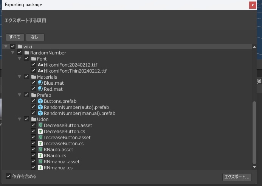Click the RandomNumber folder icon
This screenshot has height=186, width=262.
27,53
